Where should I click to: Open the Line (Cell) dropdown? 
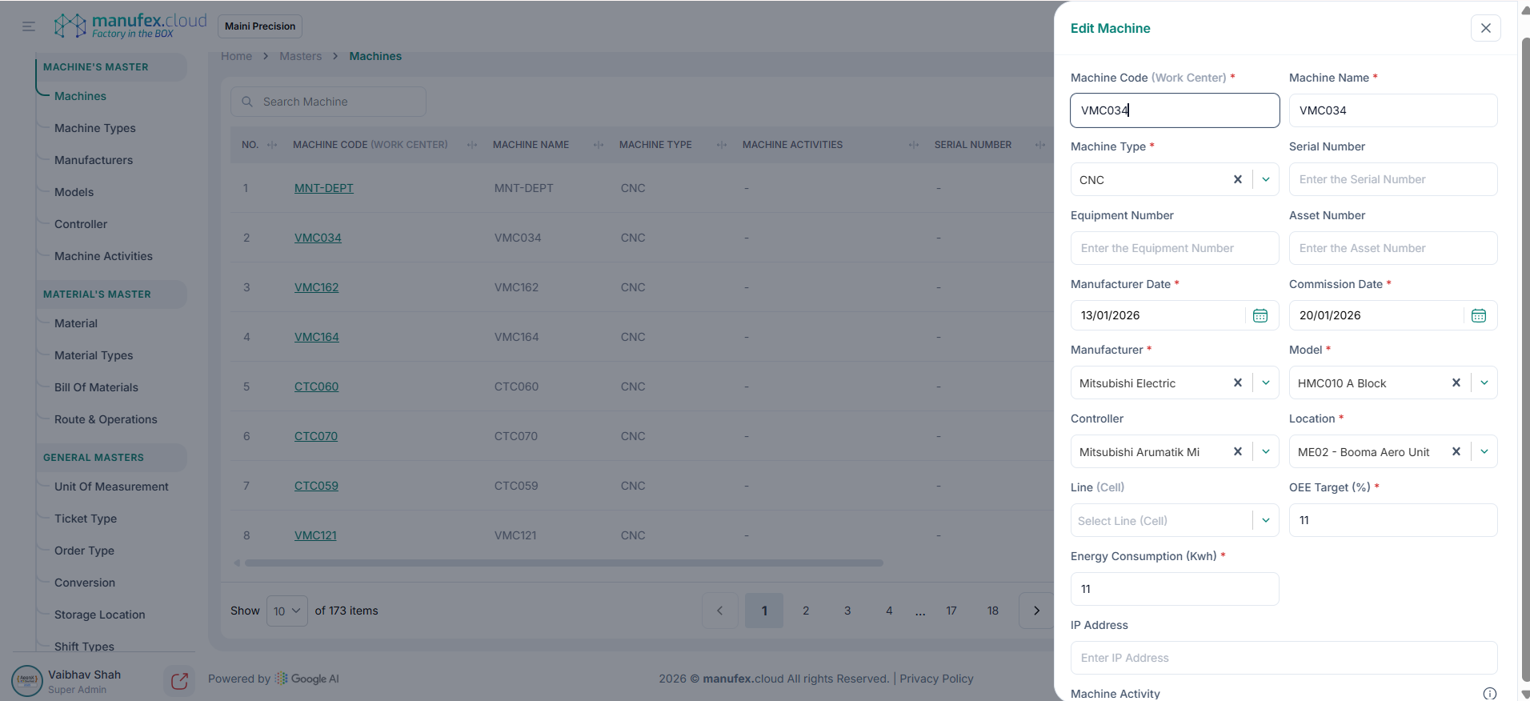coord(1266,520)
